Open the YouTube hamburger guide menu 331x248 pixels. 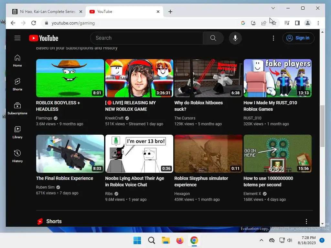(x=17, y=38)
